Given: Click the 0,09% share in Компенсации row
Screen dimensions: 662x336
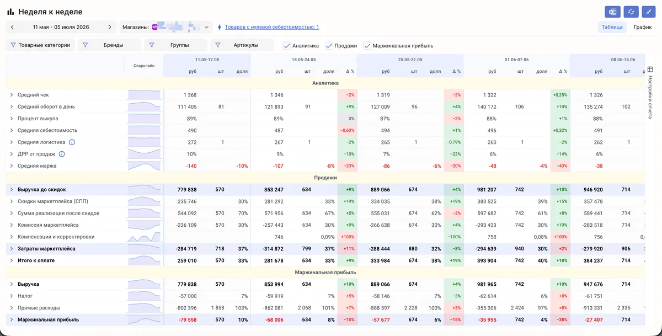Looking at the screenshot, I should pyautogui.click(x=328, y=237).
